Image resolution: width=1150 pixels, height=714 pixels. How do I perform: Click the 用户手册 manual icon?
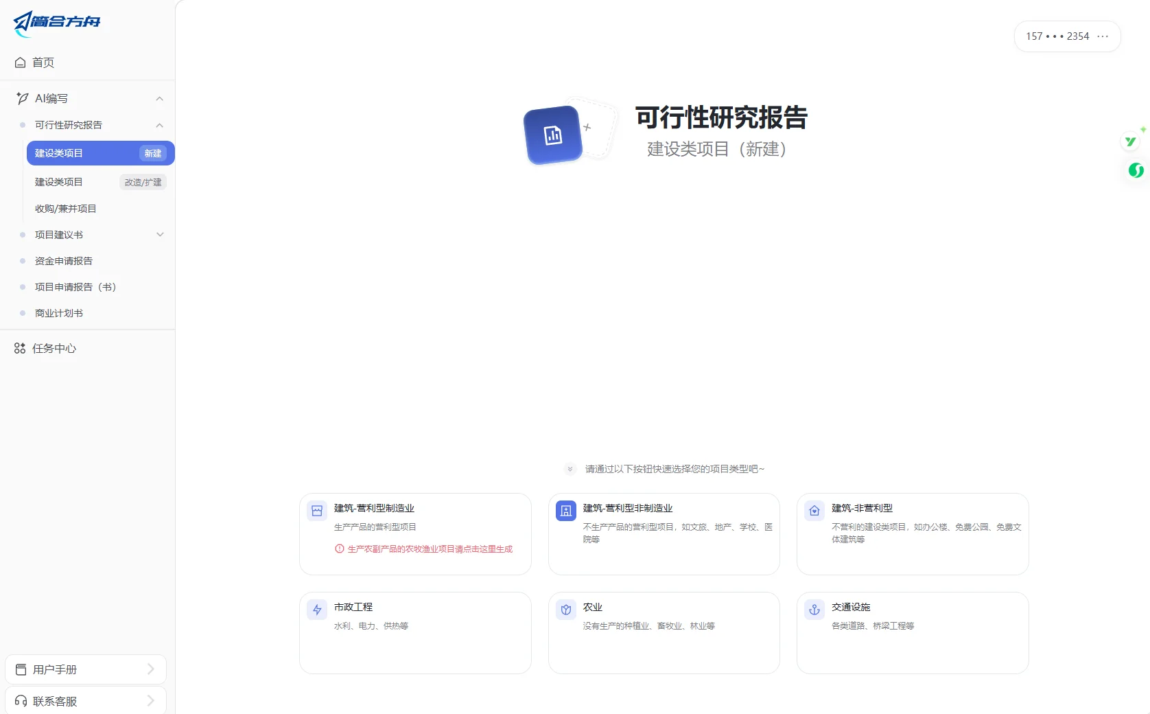[21, 669]
